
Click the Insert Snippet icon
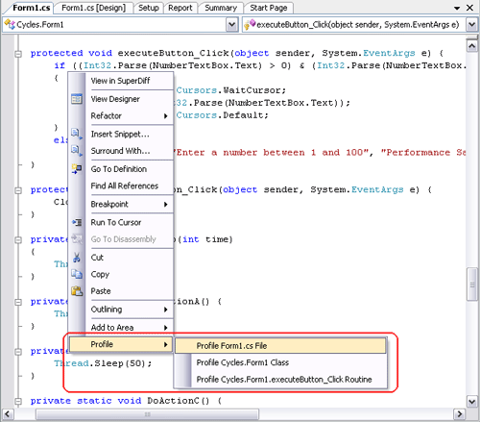pyautogui.click(x=77, y=134)
